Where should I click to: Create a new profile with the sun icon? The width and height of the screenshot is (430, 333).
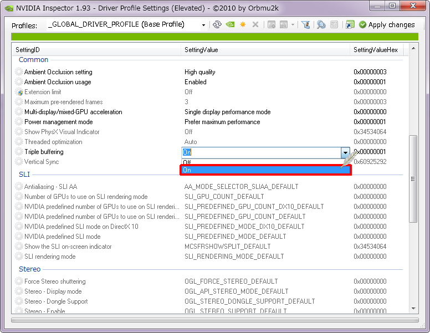243,25
